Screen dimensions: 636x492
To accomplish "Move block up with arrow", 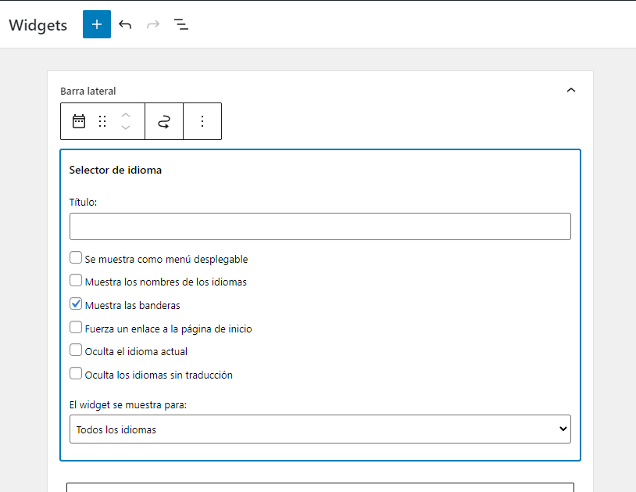I will click(126, 115).
